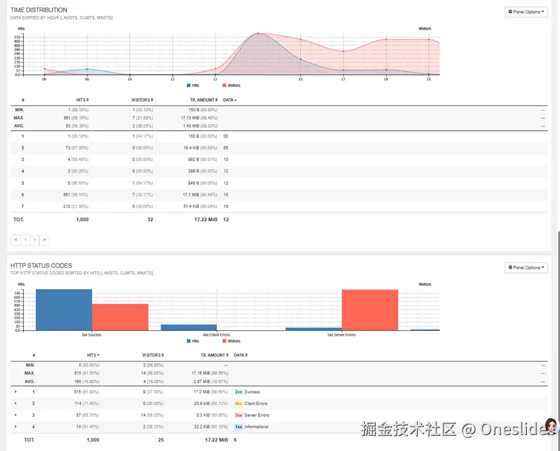Click '17.1 MiB (99.48%)' in numbered row 6

(x=200, y=194)
